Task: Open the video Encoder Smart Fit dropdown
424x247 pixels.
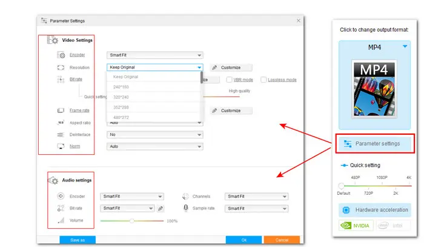Action: (x=154, y=55)
